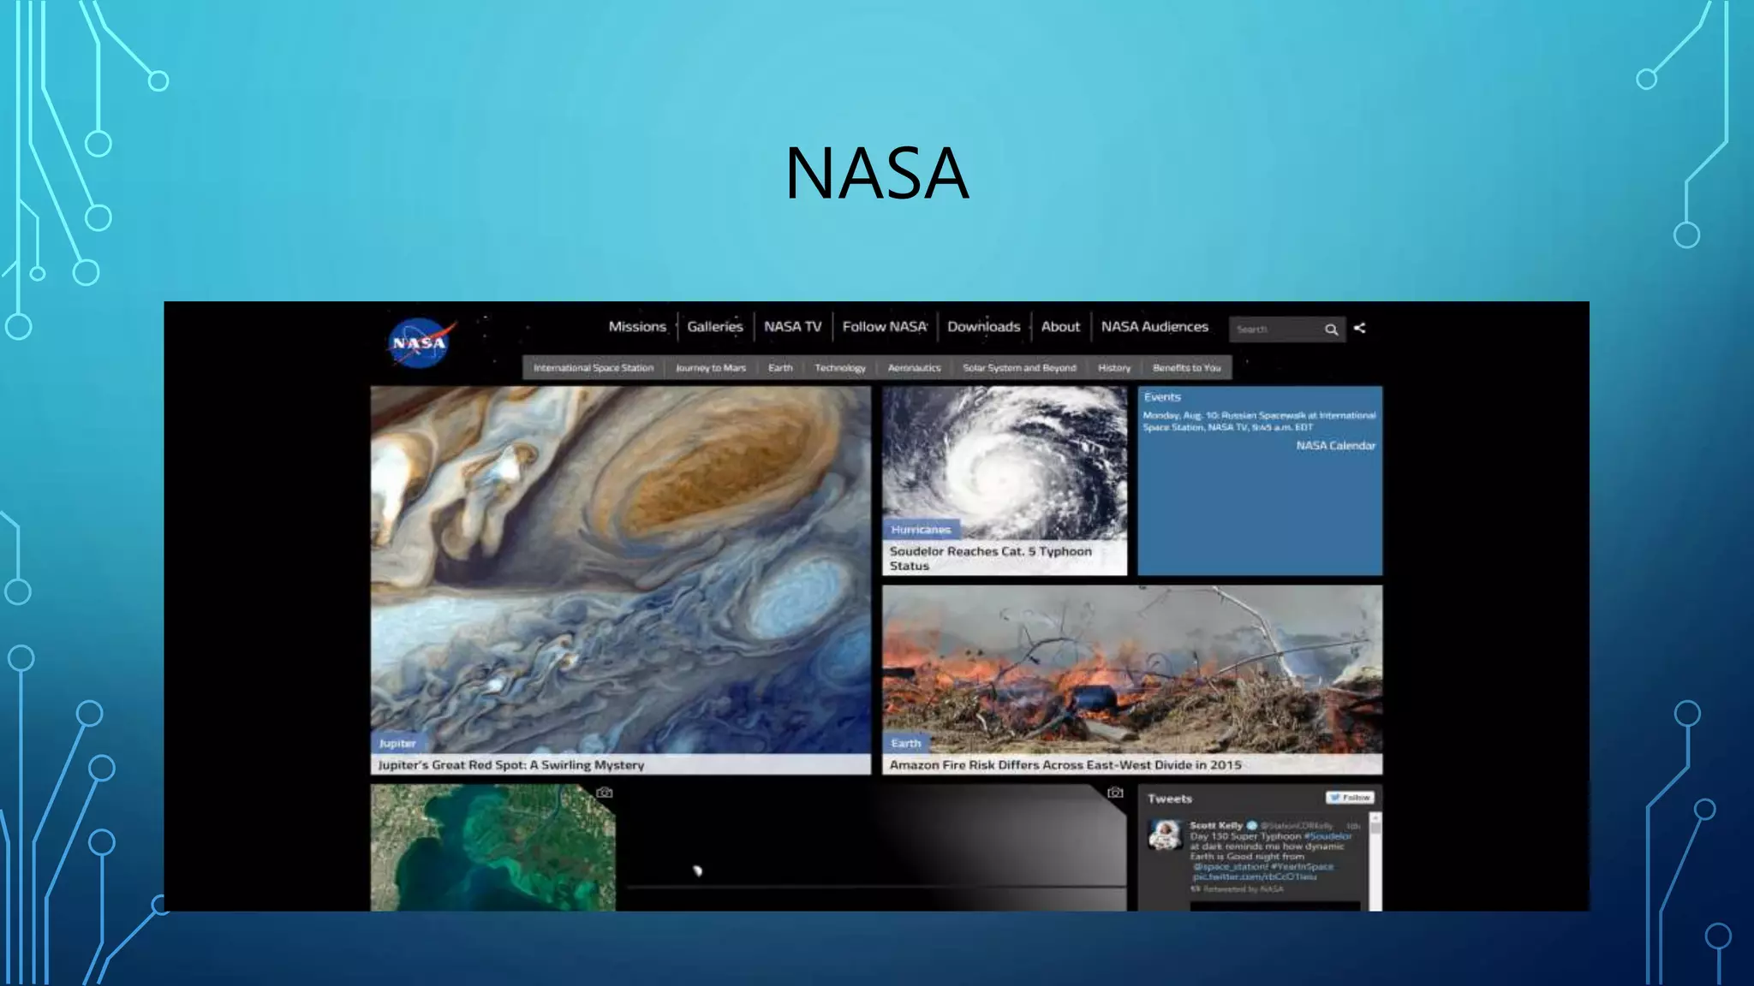Screen dimensions: 1754x986
Task: Open Jupiter's Great Red Spot image
Action: pos(621,568)
